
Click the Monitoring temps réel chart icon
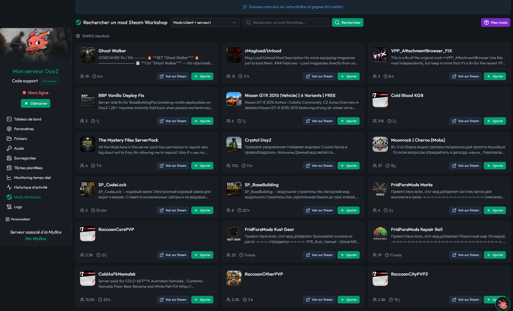click(x=9, y=178)
